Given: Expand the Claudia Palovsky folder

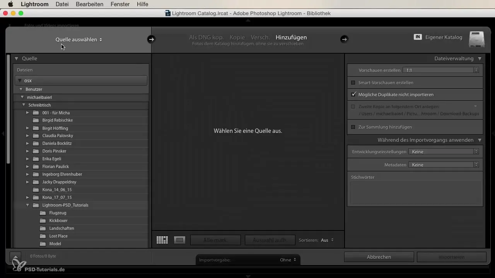Looking at the screenshot, I should tap(28, 136).
